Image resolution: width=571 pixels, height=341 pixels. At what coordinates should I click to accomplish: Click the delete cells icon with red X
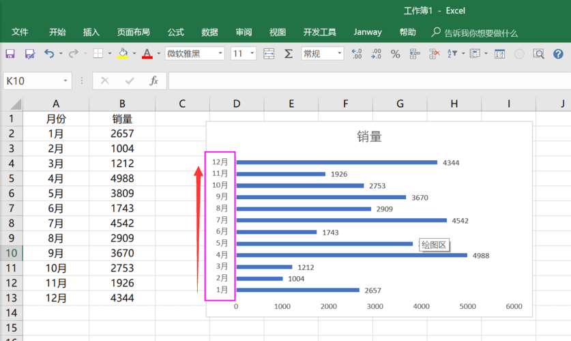click(435, 54)
